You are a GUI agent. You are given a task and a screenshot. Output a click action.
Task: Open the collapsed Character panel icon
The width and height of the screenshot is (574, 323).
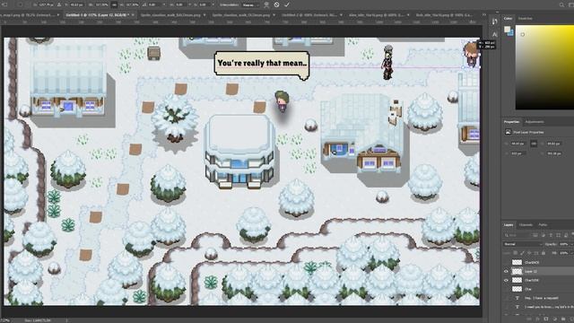pyautogui.click(x=494, y=34)
